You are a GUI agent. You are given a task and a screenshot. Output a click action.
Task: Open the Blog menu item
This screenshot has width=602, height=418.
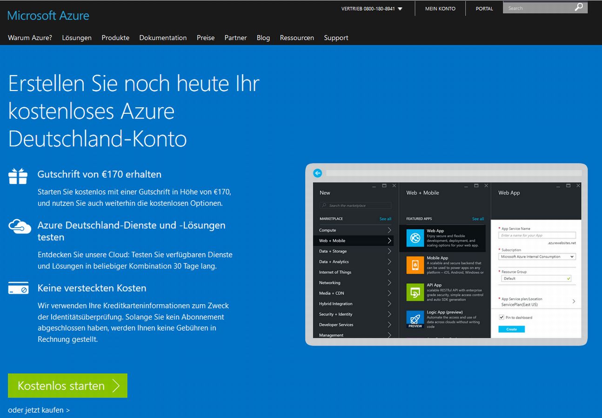pos(263,38)
